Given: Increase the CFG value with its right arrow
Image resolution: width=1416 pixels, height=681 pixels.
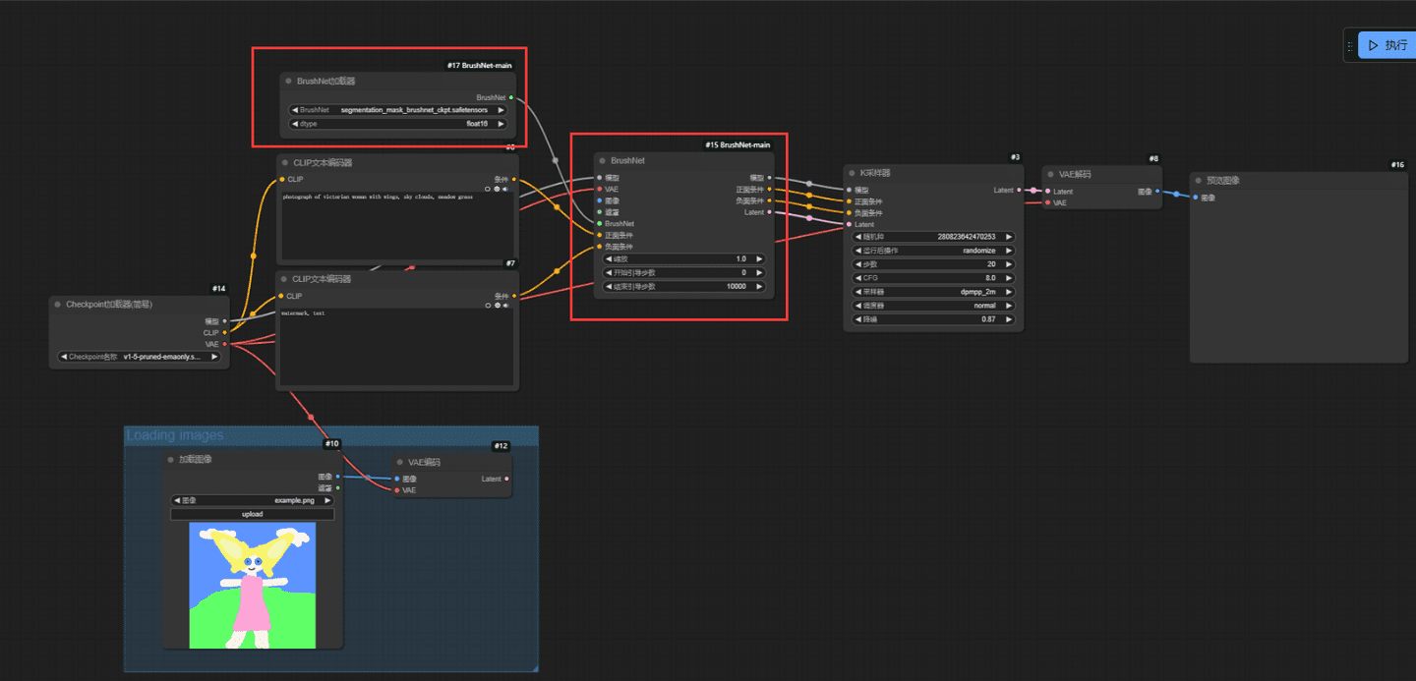Looking at the screenshot, I should [1009, 278].
